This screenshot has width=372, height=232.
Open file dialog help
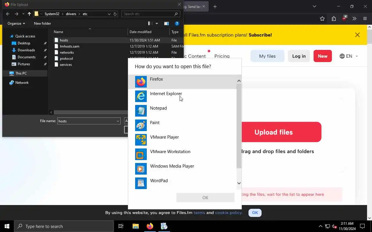coord(177,23)
